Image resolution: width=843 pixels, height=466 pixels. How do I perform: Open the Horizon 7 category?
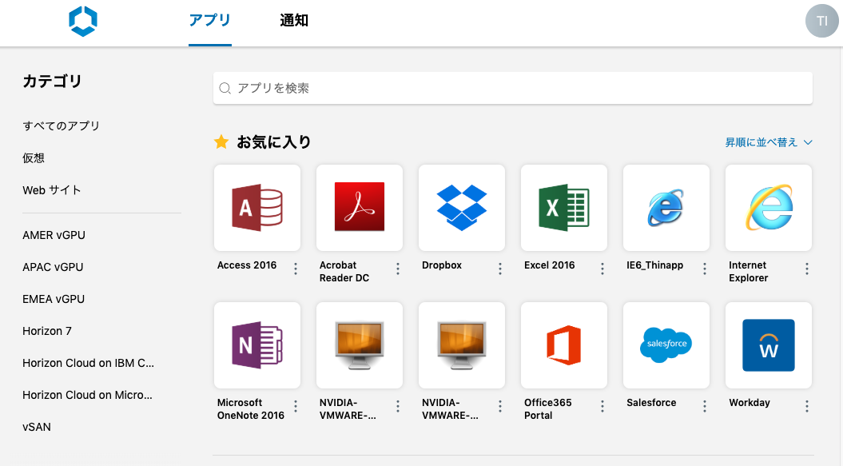point(47,331)
